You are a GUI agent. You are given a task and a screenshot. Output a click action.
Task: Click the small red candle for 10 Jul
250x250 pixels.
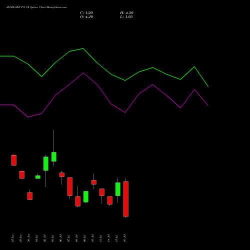click(x=94, y=182)
